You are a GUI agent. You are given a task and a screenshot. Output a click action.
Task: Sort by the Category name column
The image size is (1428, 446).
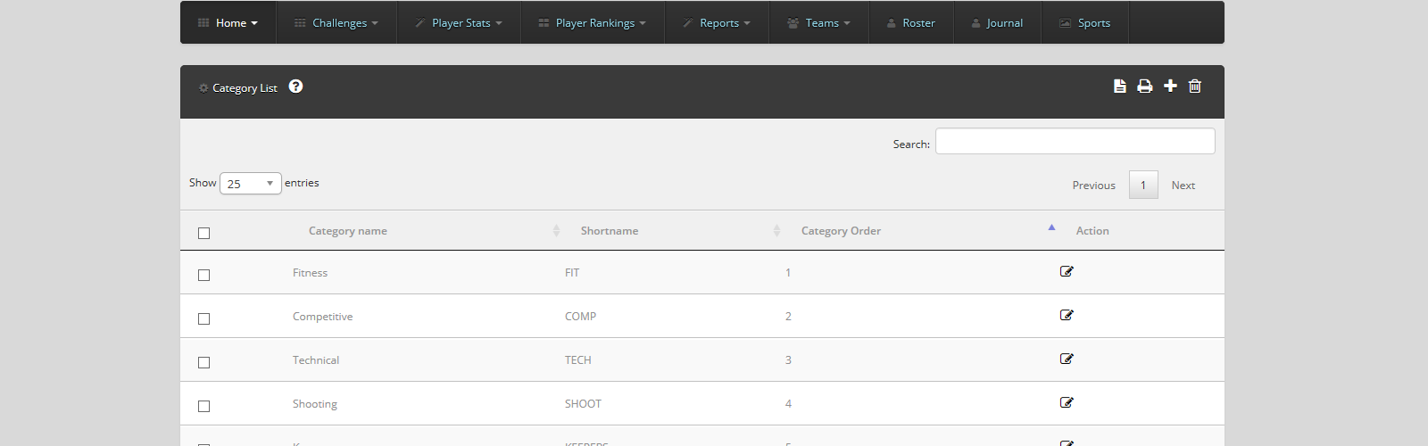pos(348,231)
